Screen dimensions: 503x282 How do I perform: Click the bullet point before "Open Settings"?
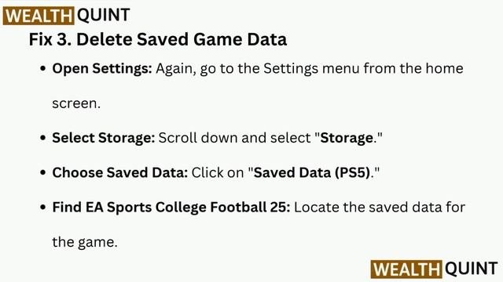43,69
